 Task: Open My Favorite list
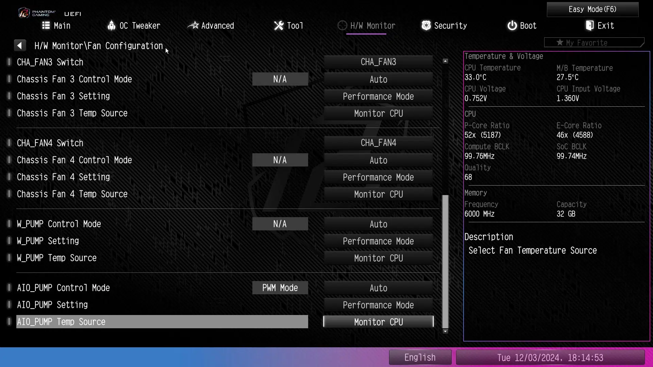(x=594, y=42)
